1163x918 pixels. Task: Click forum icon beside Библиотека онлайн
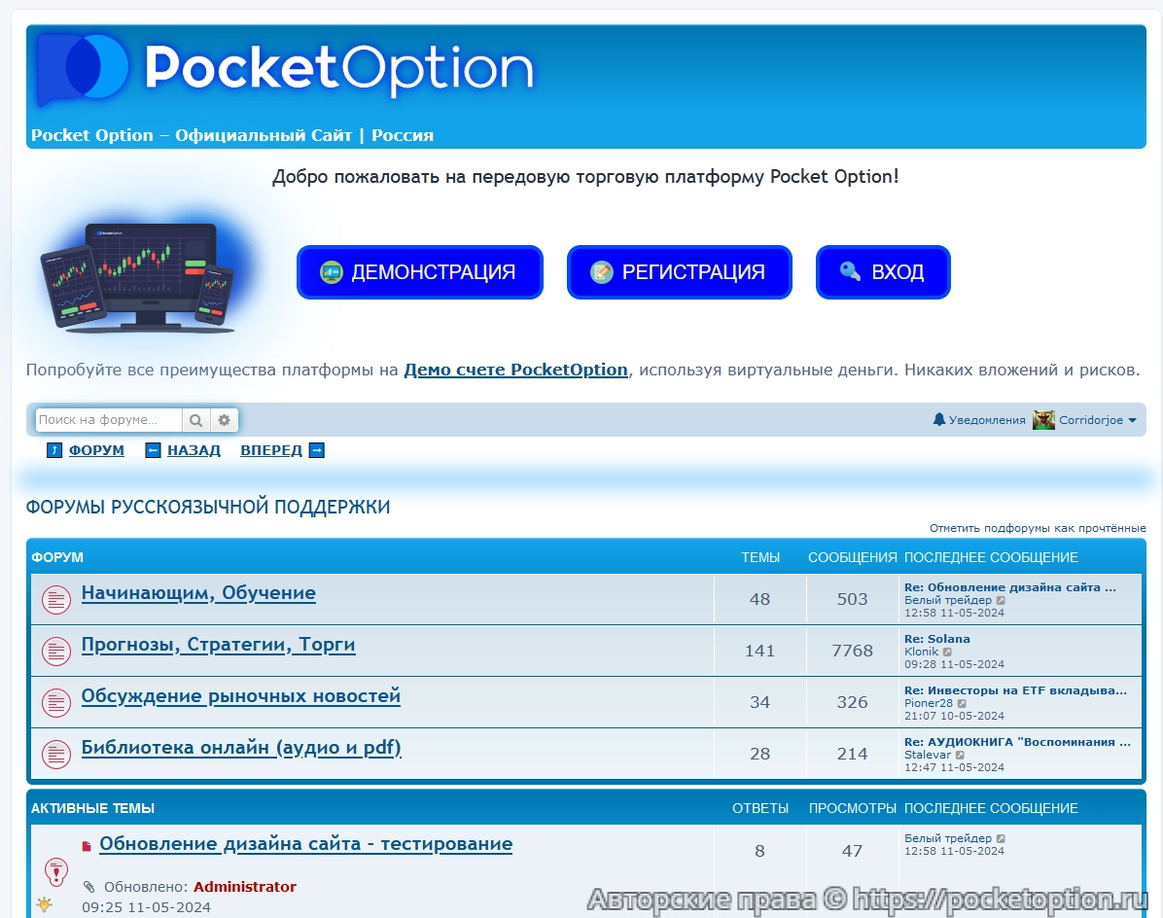pos(56,754)
